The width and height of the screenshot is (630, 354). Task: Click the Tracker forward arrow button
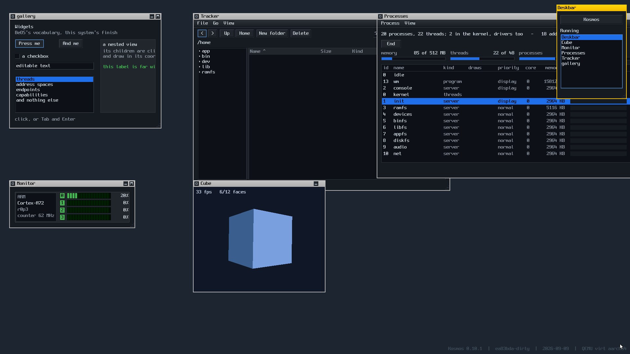click(213, 33)
